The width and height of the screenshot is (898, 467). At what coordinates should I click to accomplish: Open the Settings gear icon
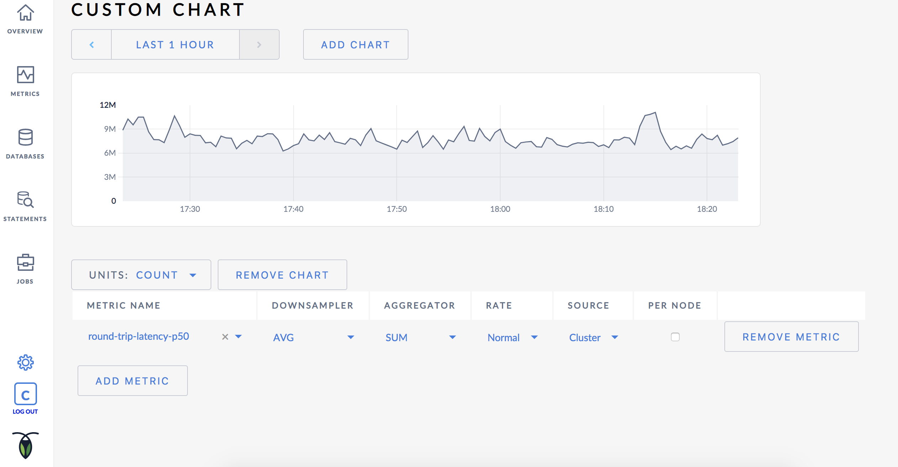point(25,363)
